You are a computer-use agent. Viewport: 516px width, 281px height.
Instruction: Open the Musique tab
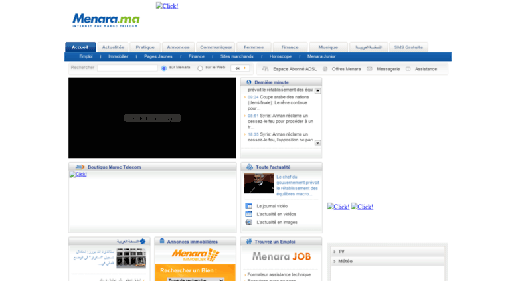(328, 47)
